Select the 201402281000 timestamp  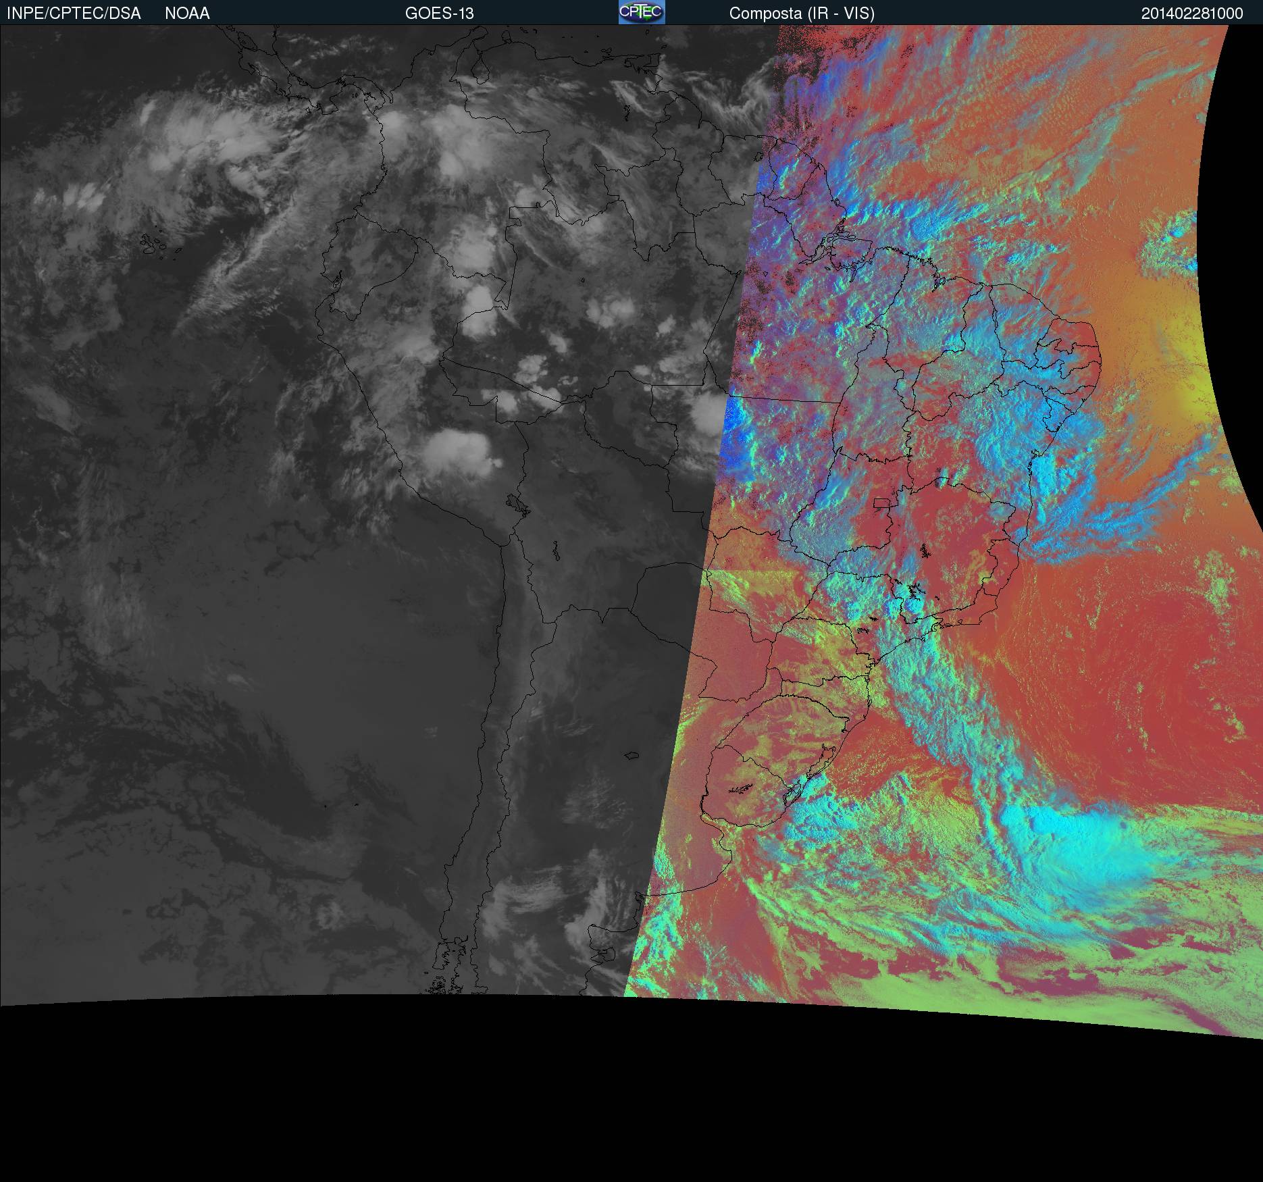point(1192,14)
